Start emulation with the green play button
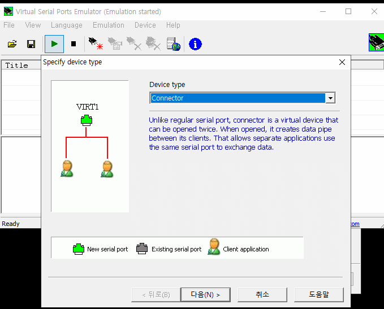 (x=54, y=44)
